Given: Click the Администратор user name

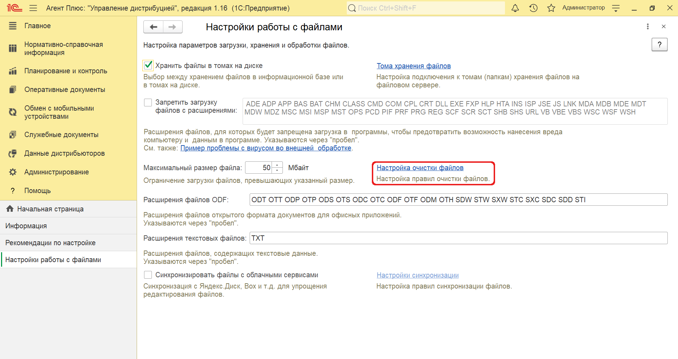Looking at the screenshot, I should coord(583,8).
